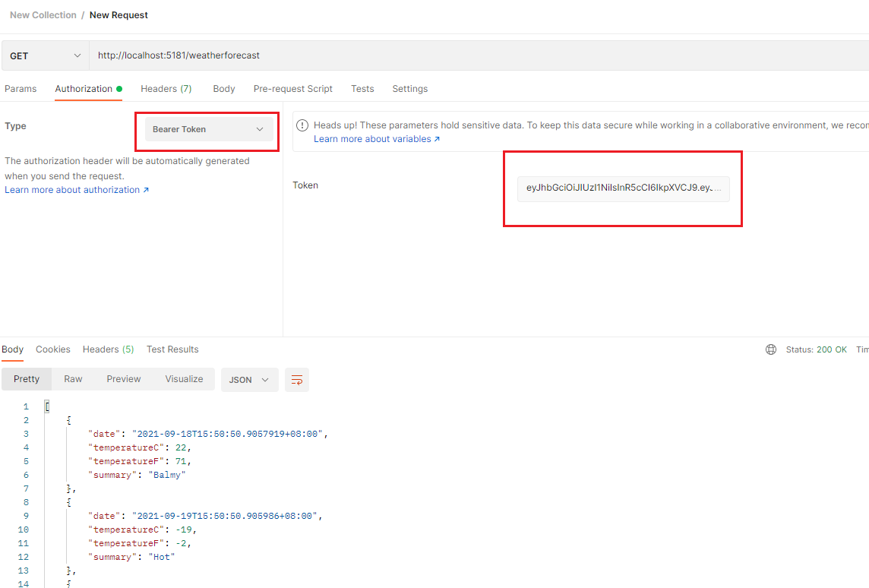Open the GET method dropdown
This screenshot has width=869, height=588.
[46, 55]
